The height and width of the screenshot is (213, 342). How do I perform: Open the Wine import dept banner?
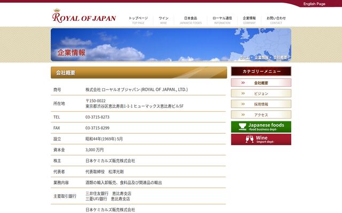tap(261, 140)
